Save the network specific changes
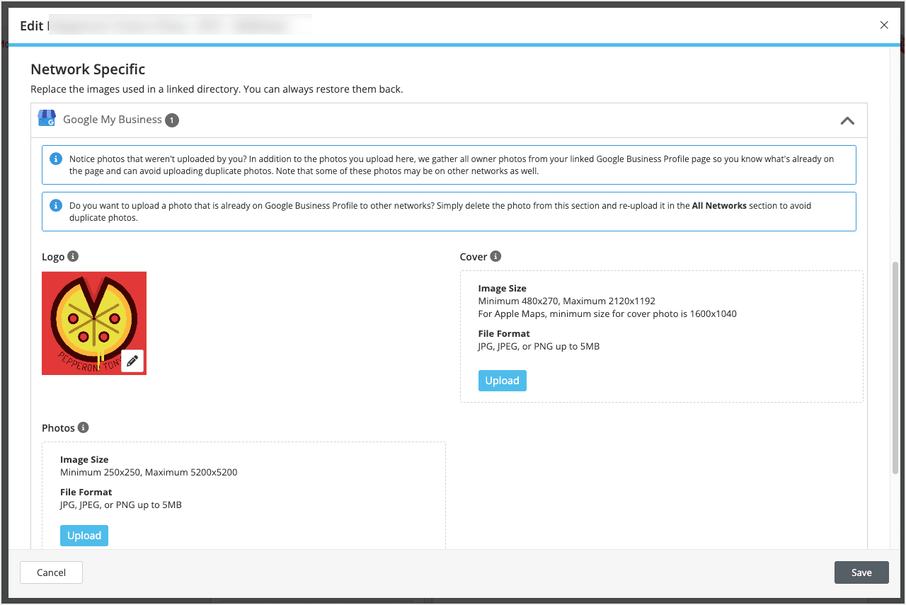This screenshot has width=906, height=605. [x=861, y=572]
